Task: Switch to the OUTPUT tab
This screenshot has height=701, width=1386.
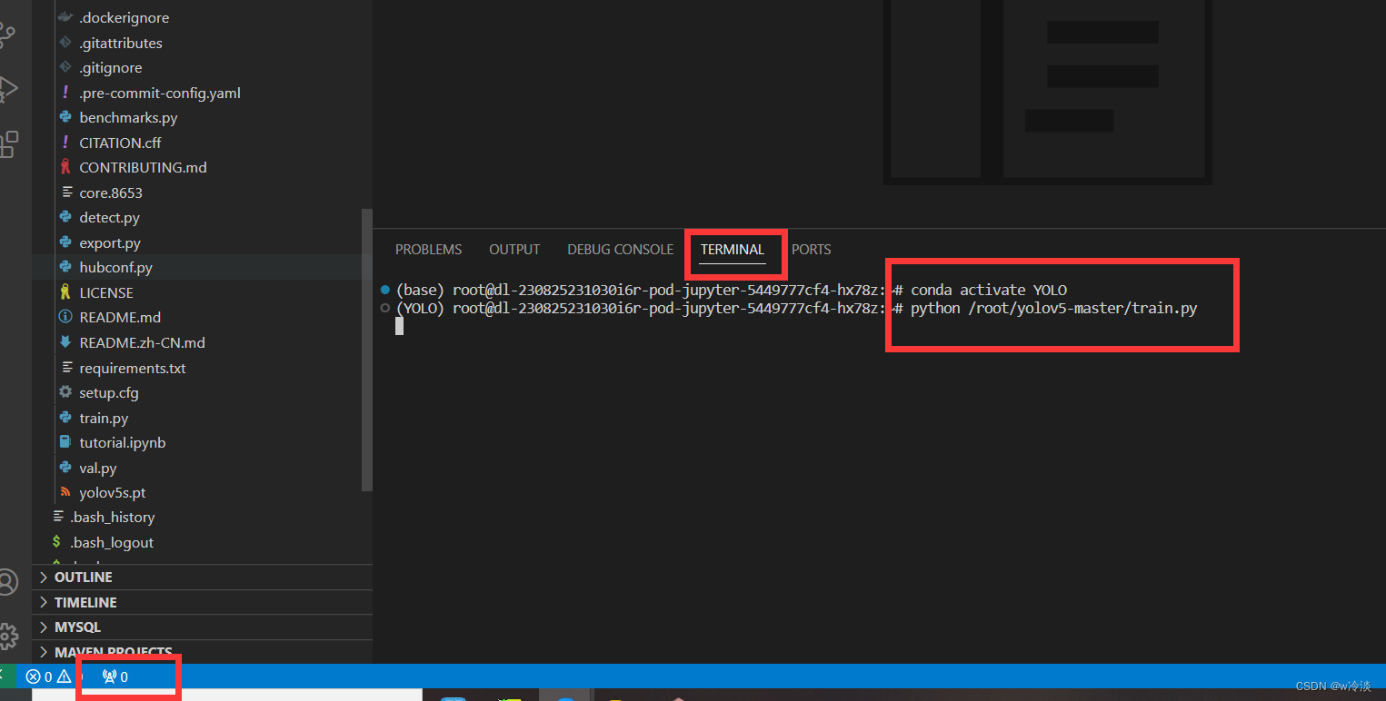Action: pos(514,250)
